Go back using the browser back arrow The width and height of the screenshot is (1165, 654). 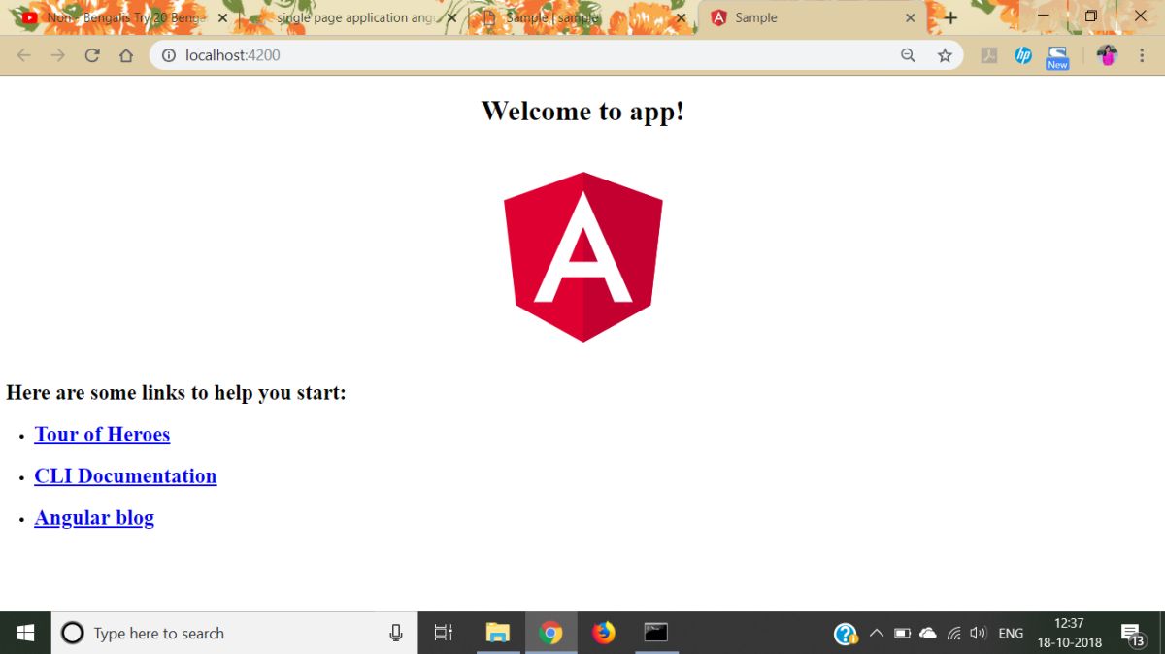[x=23, y=55]
